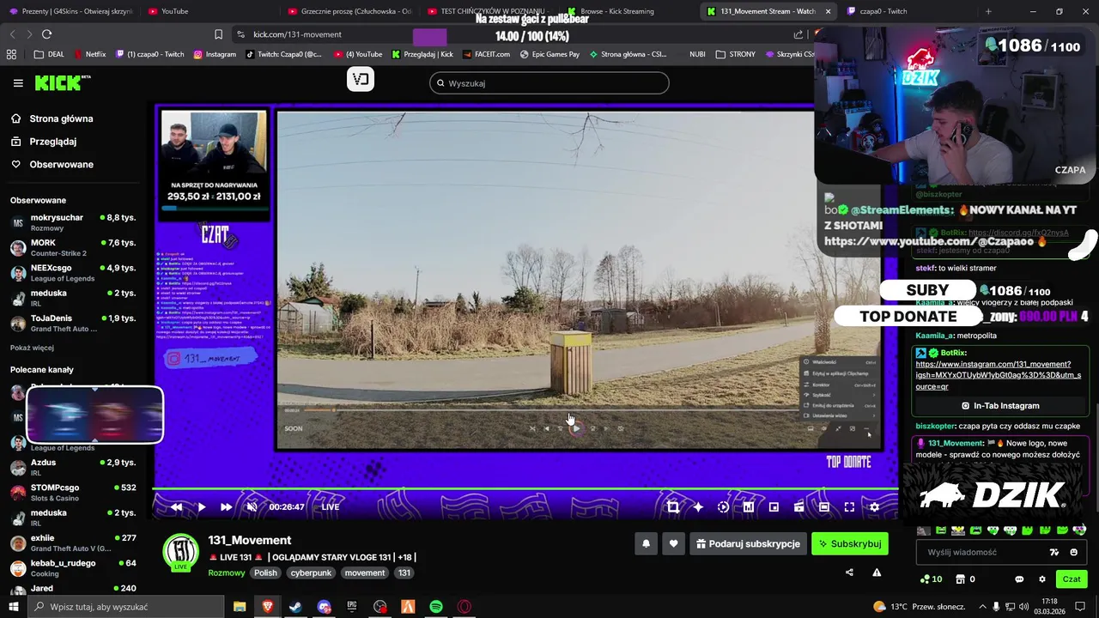Viewport: 1099px width, 618px height.
Task: Open Spotify from taskbar
Action: (436, 607)
